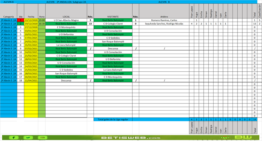Click La Liara Balompié in matchday 8
This screenshot has height=141, width=262.
click(66, 45)
